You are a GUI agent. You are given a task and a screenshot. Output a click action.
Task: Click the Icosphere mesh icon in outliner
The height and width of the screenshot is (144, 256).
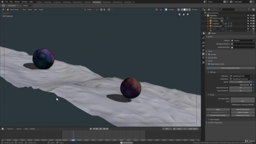(x=211, y=24)
